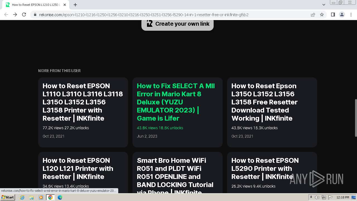
Task: Open media player from taskbar
Action: (41, 197)
